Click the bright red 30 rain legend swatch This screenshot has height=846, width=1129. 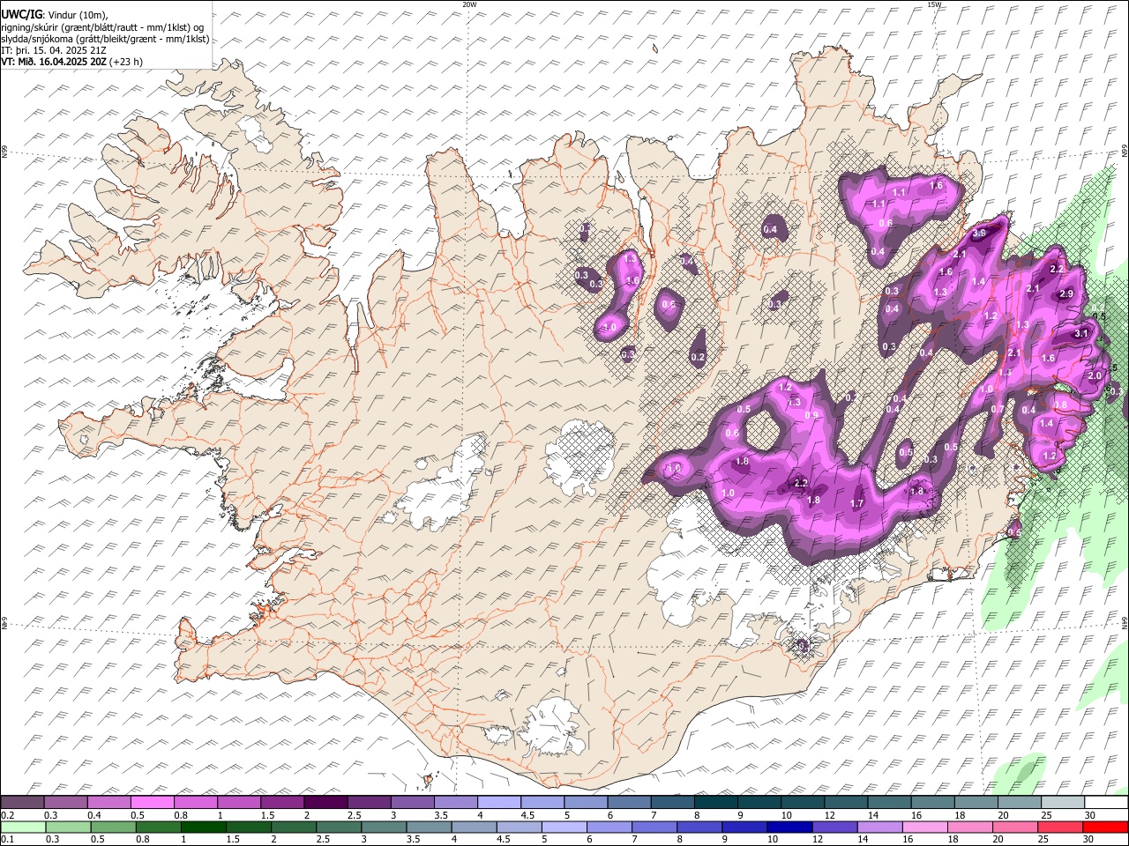(1105, 827)
